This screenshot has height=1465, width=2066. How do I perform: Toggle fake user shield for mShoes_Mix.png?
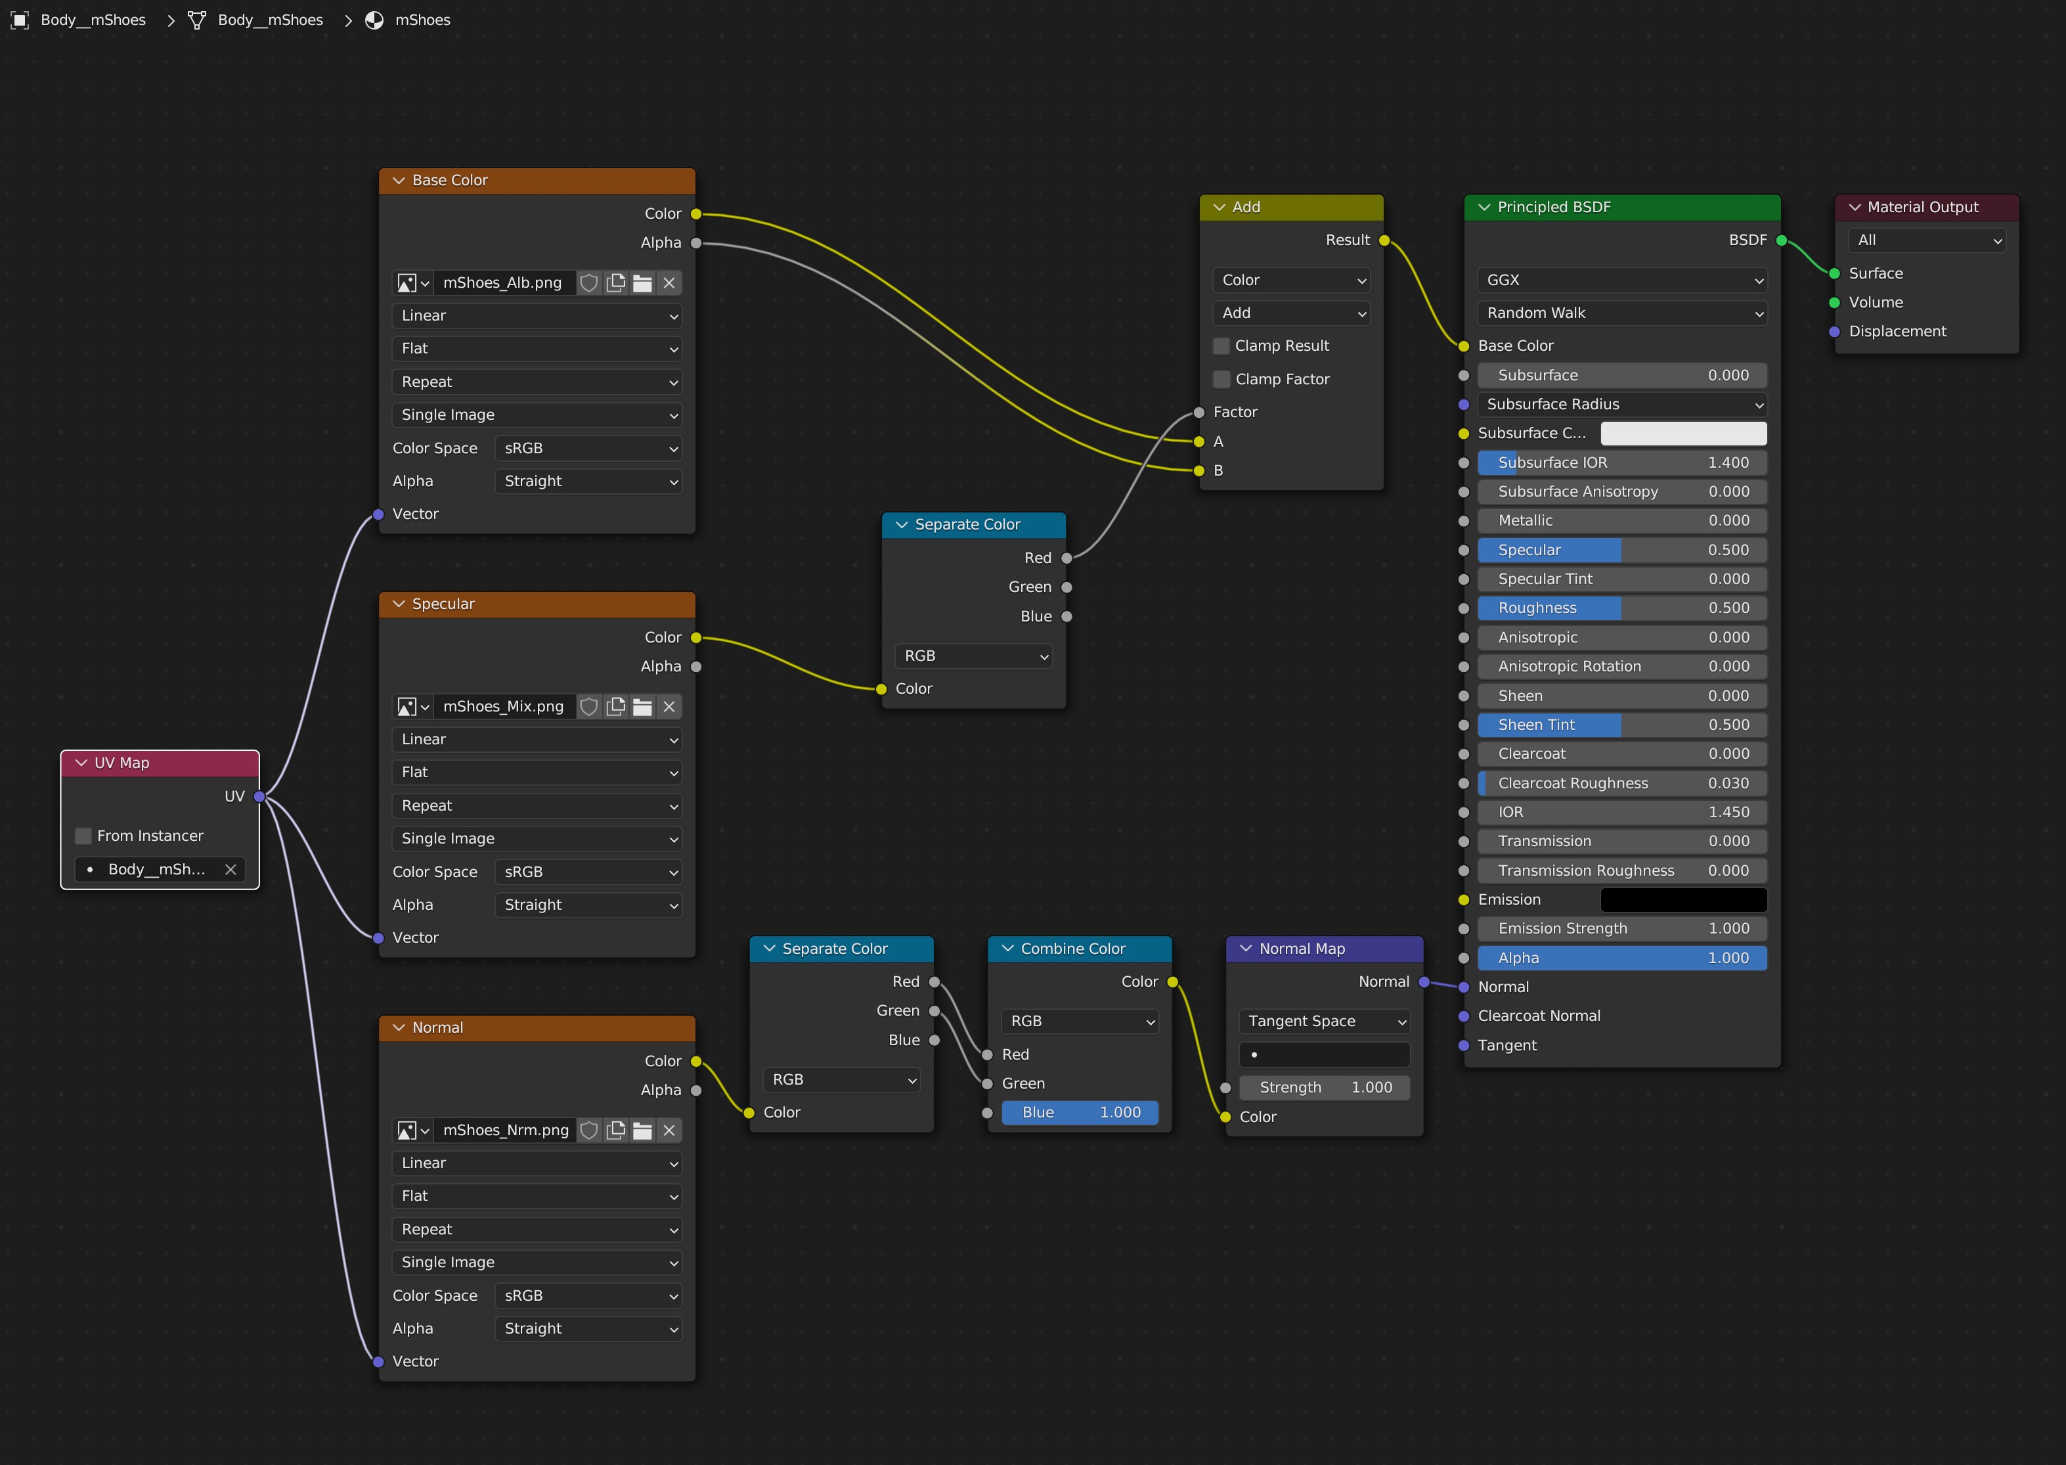tap(589, 706)
